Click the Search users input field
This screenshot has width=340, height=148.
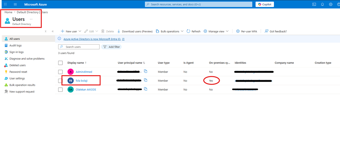click(x=81, y=47)
